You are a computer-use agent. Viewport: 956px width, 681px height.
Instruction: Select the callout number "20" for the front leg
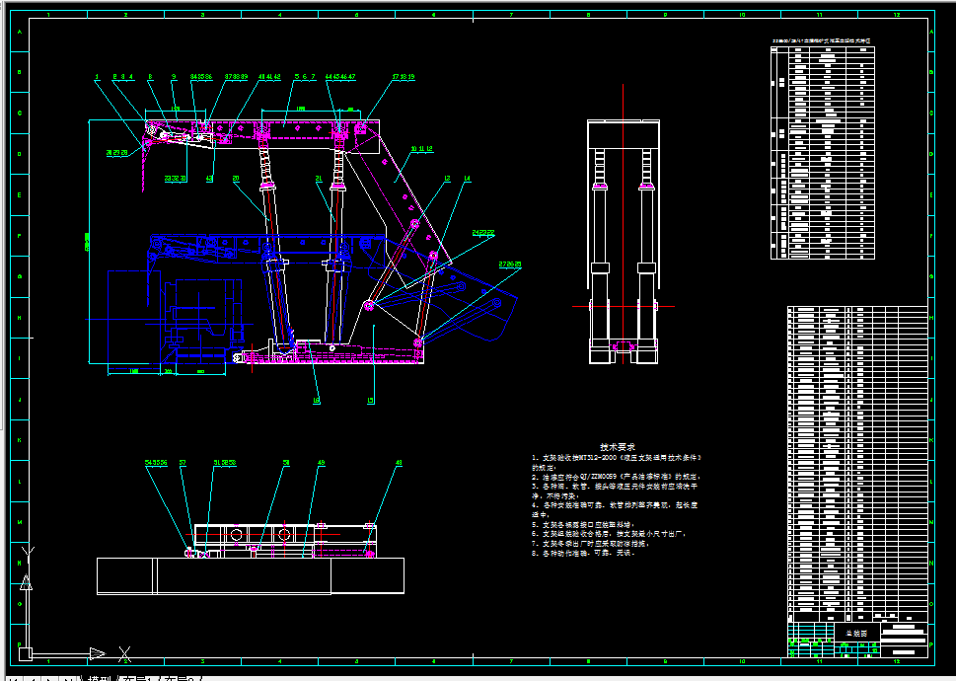(236, 178)
